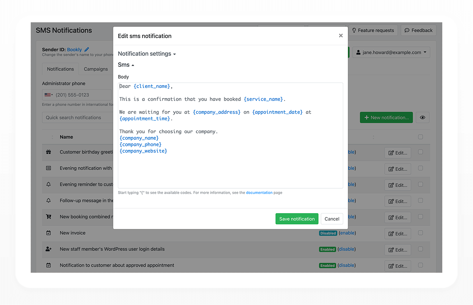The image size is (473, 305).
Task: Click the bell icon for Evening reminder row
Action: pos(48,184)
